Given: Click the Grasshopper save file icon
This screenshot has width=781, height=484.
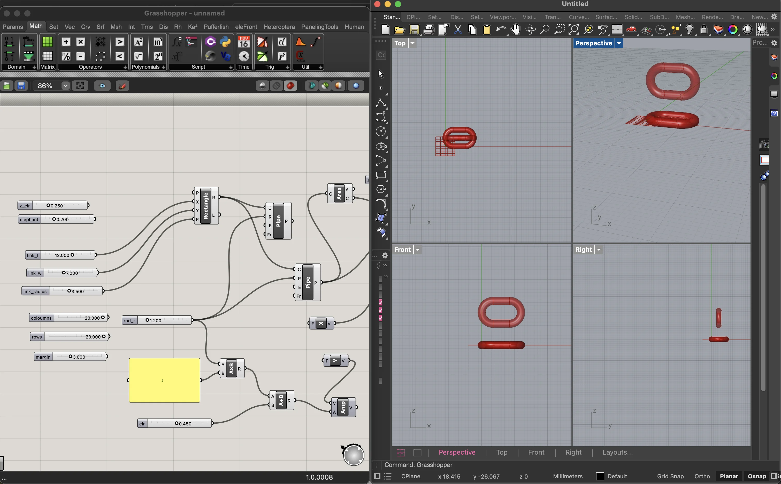Looking at the screenshot, I should (21, 86).
